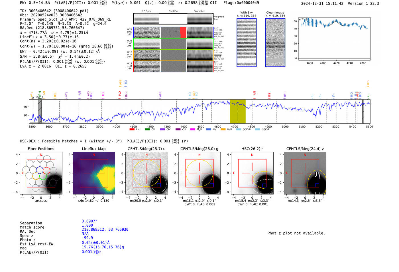Click the gray hatched band near 3550Å

click(40, 111)
